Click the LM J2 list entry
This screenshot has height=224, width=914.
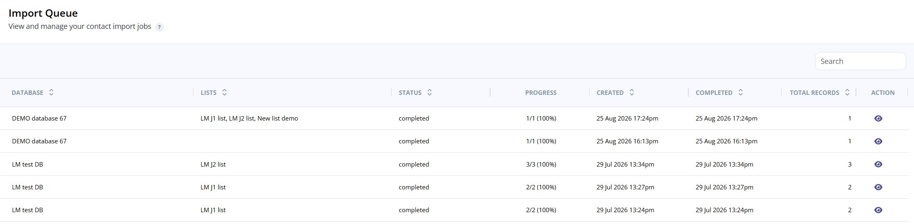[x=213, y=165]
